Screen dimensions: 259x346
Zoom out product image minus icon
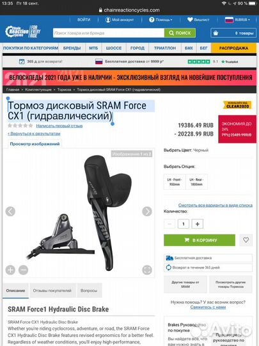[x=24, y=270]
